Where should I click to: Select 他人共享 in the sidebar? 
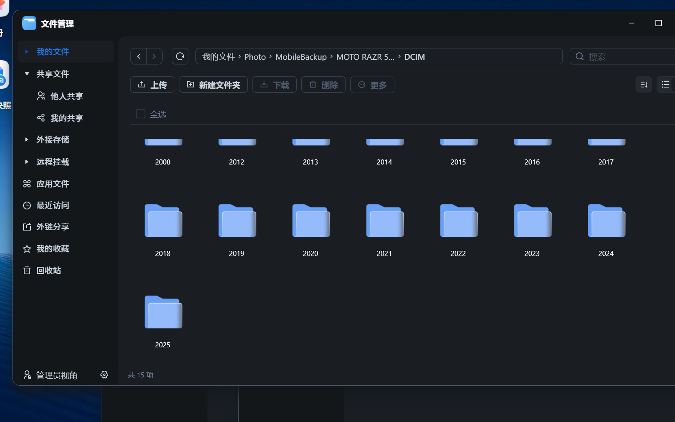pyautogui.click(x=66, y=96)
